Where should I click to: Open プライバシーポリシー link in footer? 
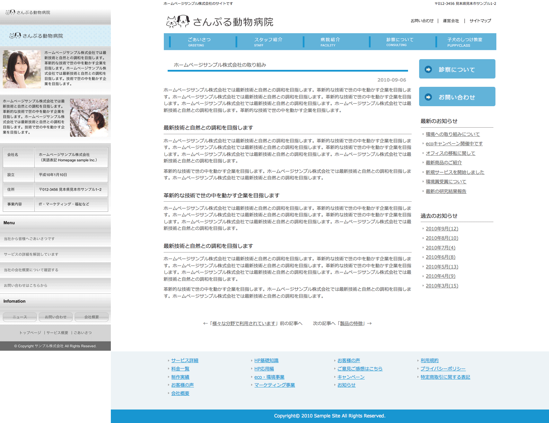(x=443, y=369)
